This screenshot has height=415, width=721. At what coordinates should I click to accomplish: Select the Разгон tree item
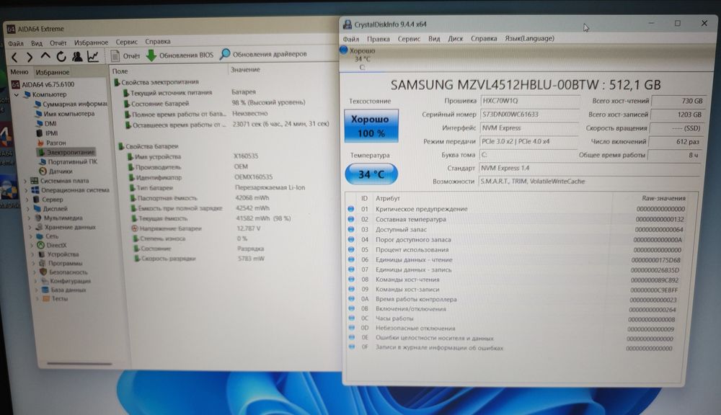(x=51, y=143)
